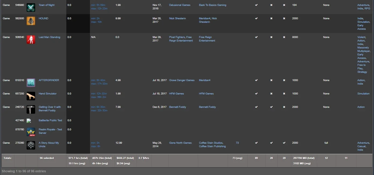Screen dimensions: 374x175
Task: Open the Coffee Stain Studios publisher link
Action: [x=211, y=143]
